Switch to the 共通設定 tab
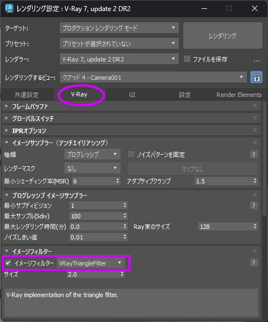The image size is (268, 322). pyautogui.click(x=27, y=95)
